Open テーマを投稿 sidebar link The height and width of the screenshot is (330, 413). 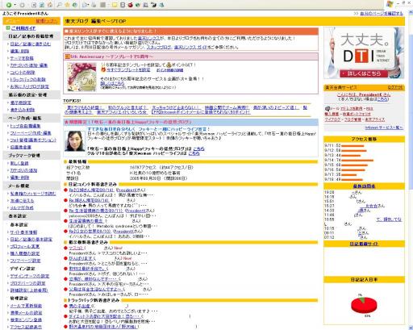tap(22, 58)
